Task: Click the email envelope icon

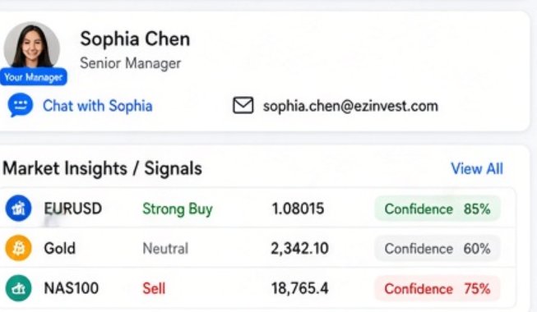Action: coord(243,105)
